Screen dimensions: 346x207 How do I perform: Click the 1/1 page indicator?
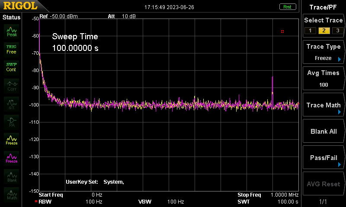point(323,201)
